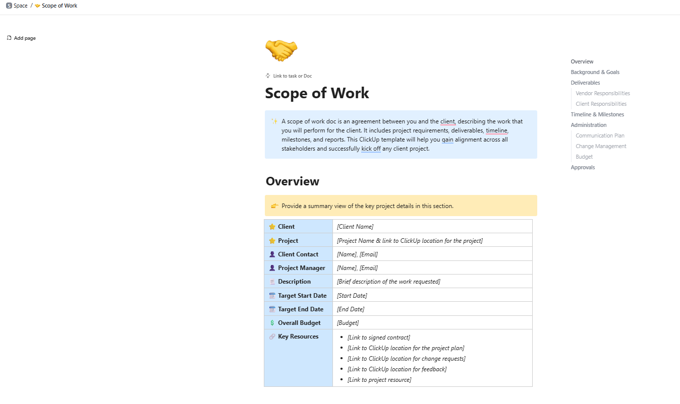Open the 'kick off' link in the intro
680x404 pixels.
(x=371, y=148)
